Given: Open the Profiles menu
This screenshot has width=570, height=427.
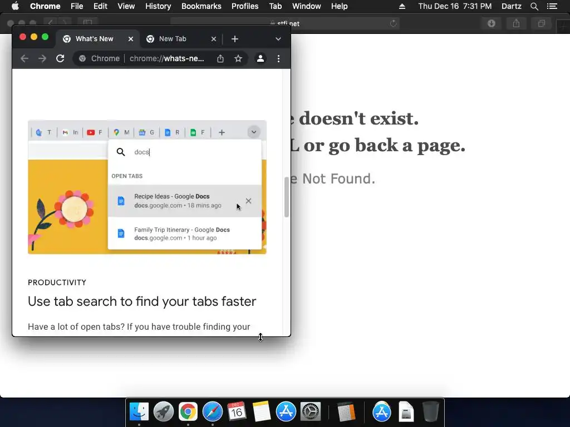Looking at the screenshot, I should point(245,6).
